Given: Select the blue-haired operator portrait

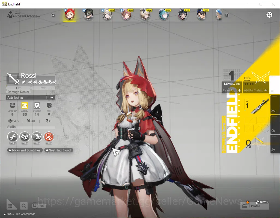Looking at the screenshot, I should tap(219, 14).
